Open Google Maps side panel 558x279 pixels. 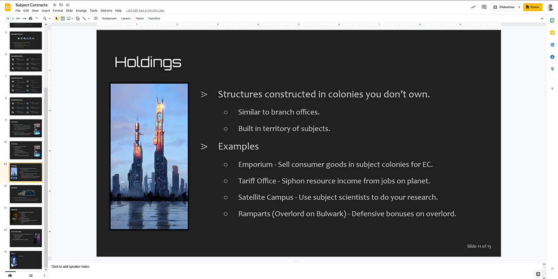[552, 69]
